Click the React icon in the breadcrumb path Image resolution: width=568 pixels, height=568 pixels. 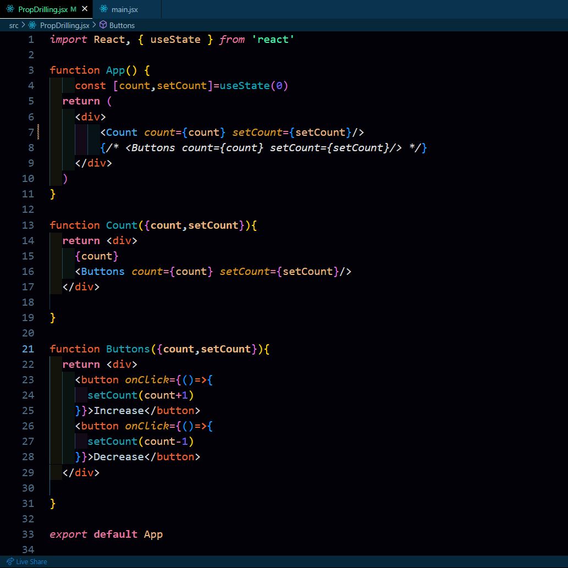coord(32,25)
